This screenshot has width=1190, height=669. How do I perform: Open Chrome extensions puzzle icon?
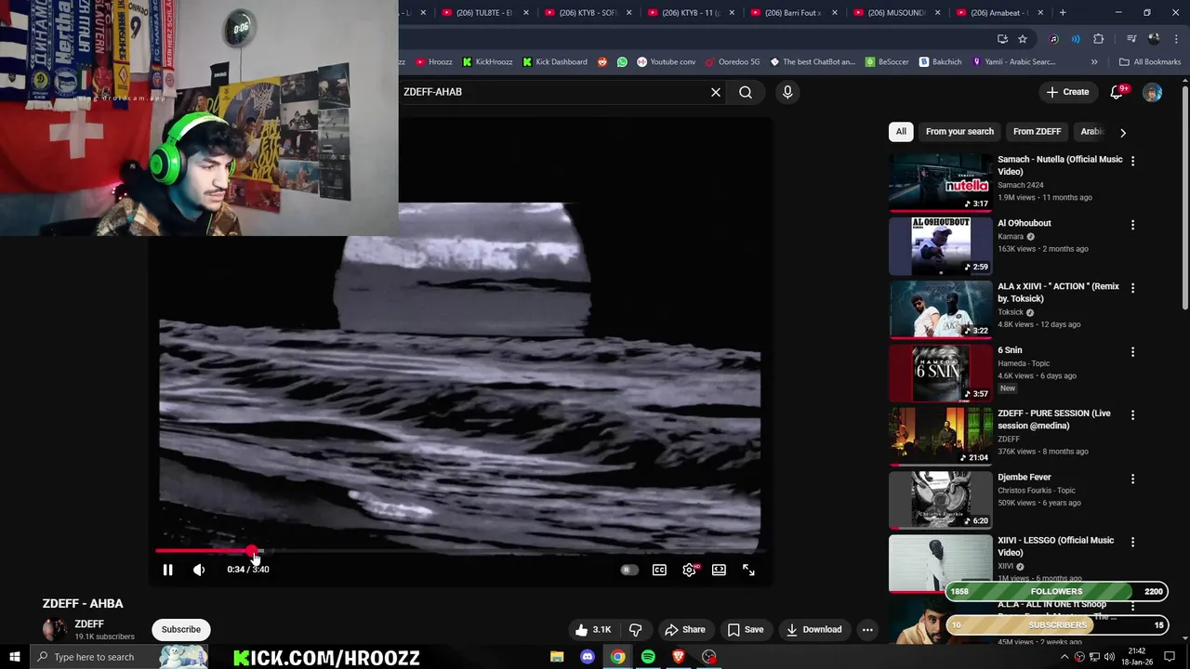[x=1099, y=39]
